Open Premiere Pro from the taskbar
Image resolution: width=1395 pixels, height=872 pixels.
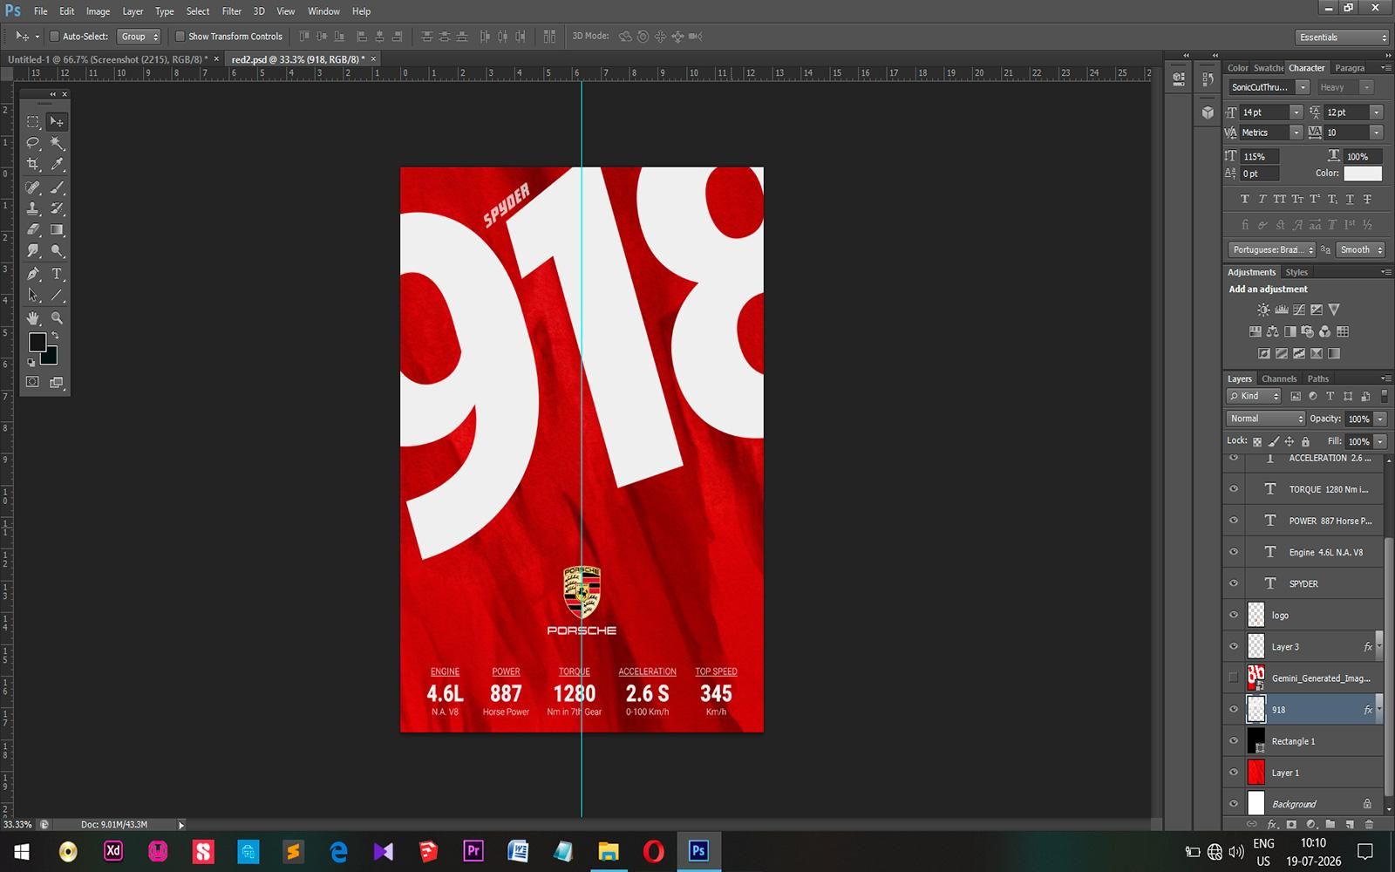(473, 850)
